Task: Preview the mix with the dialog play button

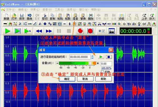Action: point(101,57)
